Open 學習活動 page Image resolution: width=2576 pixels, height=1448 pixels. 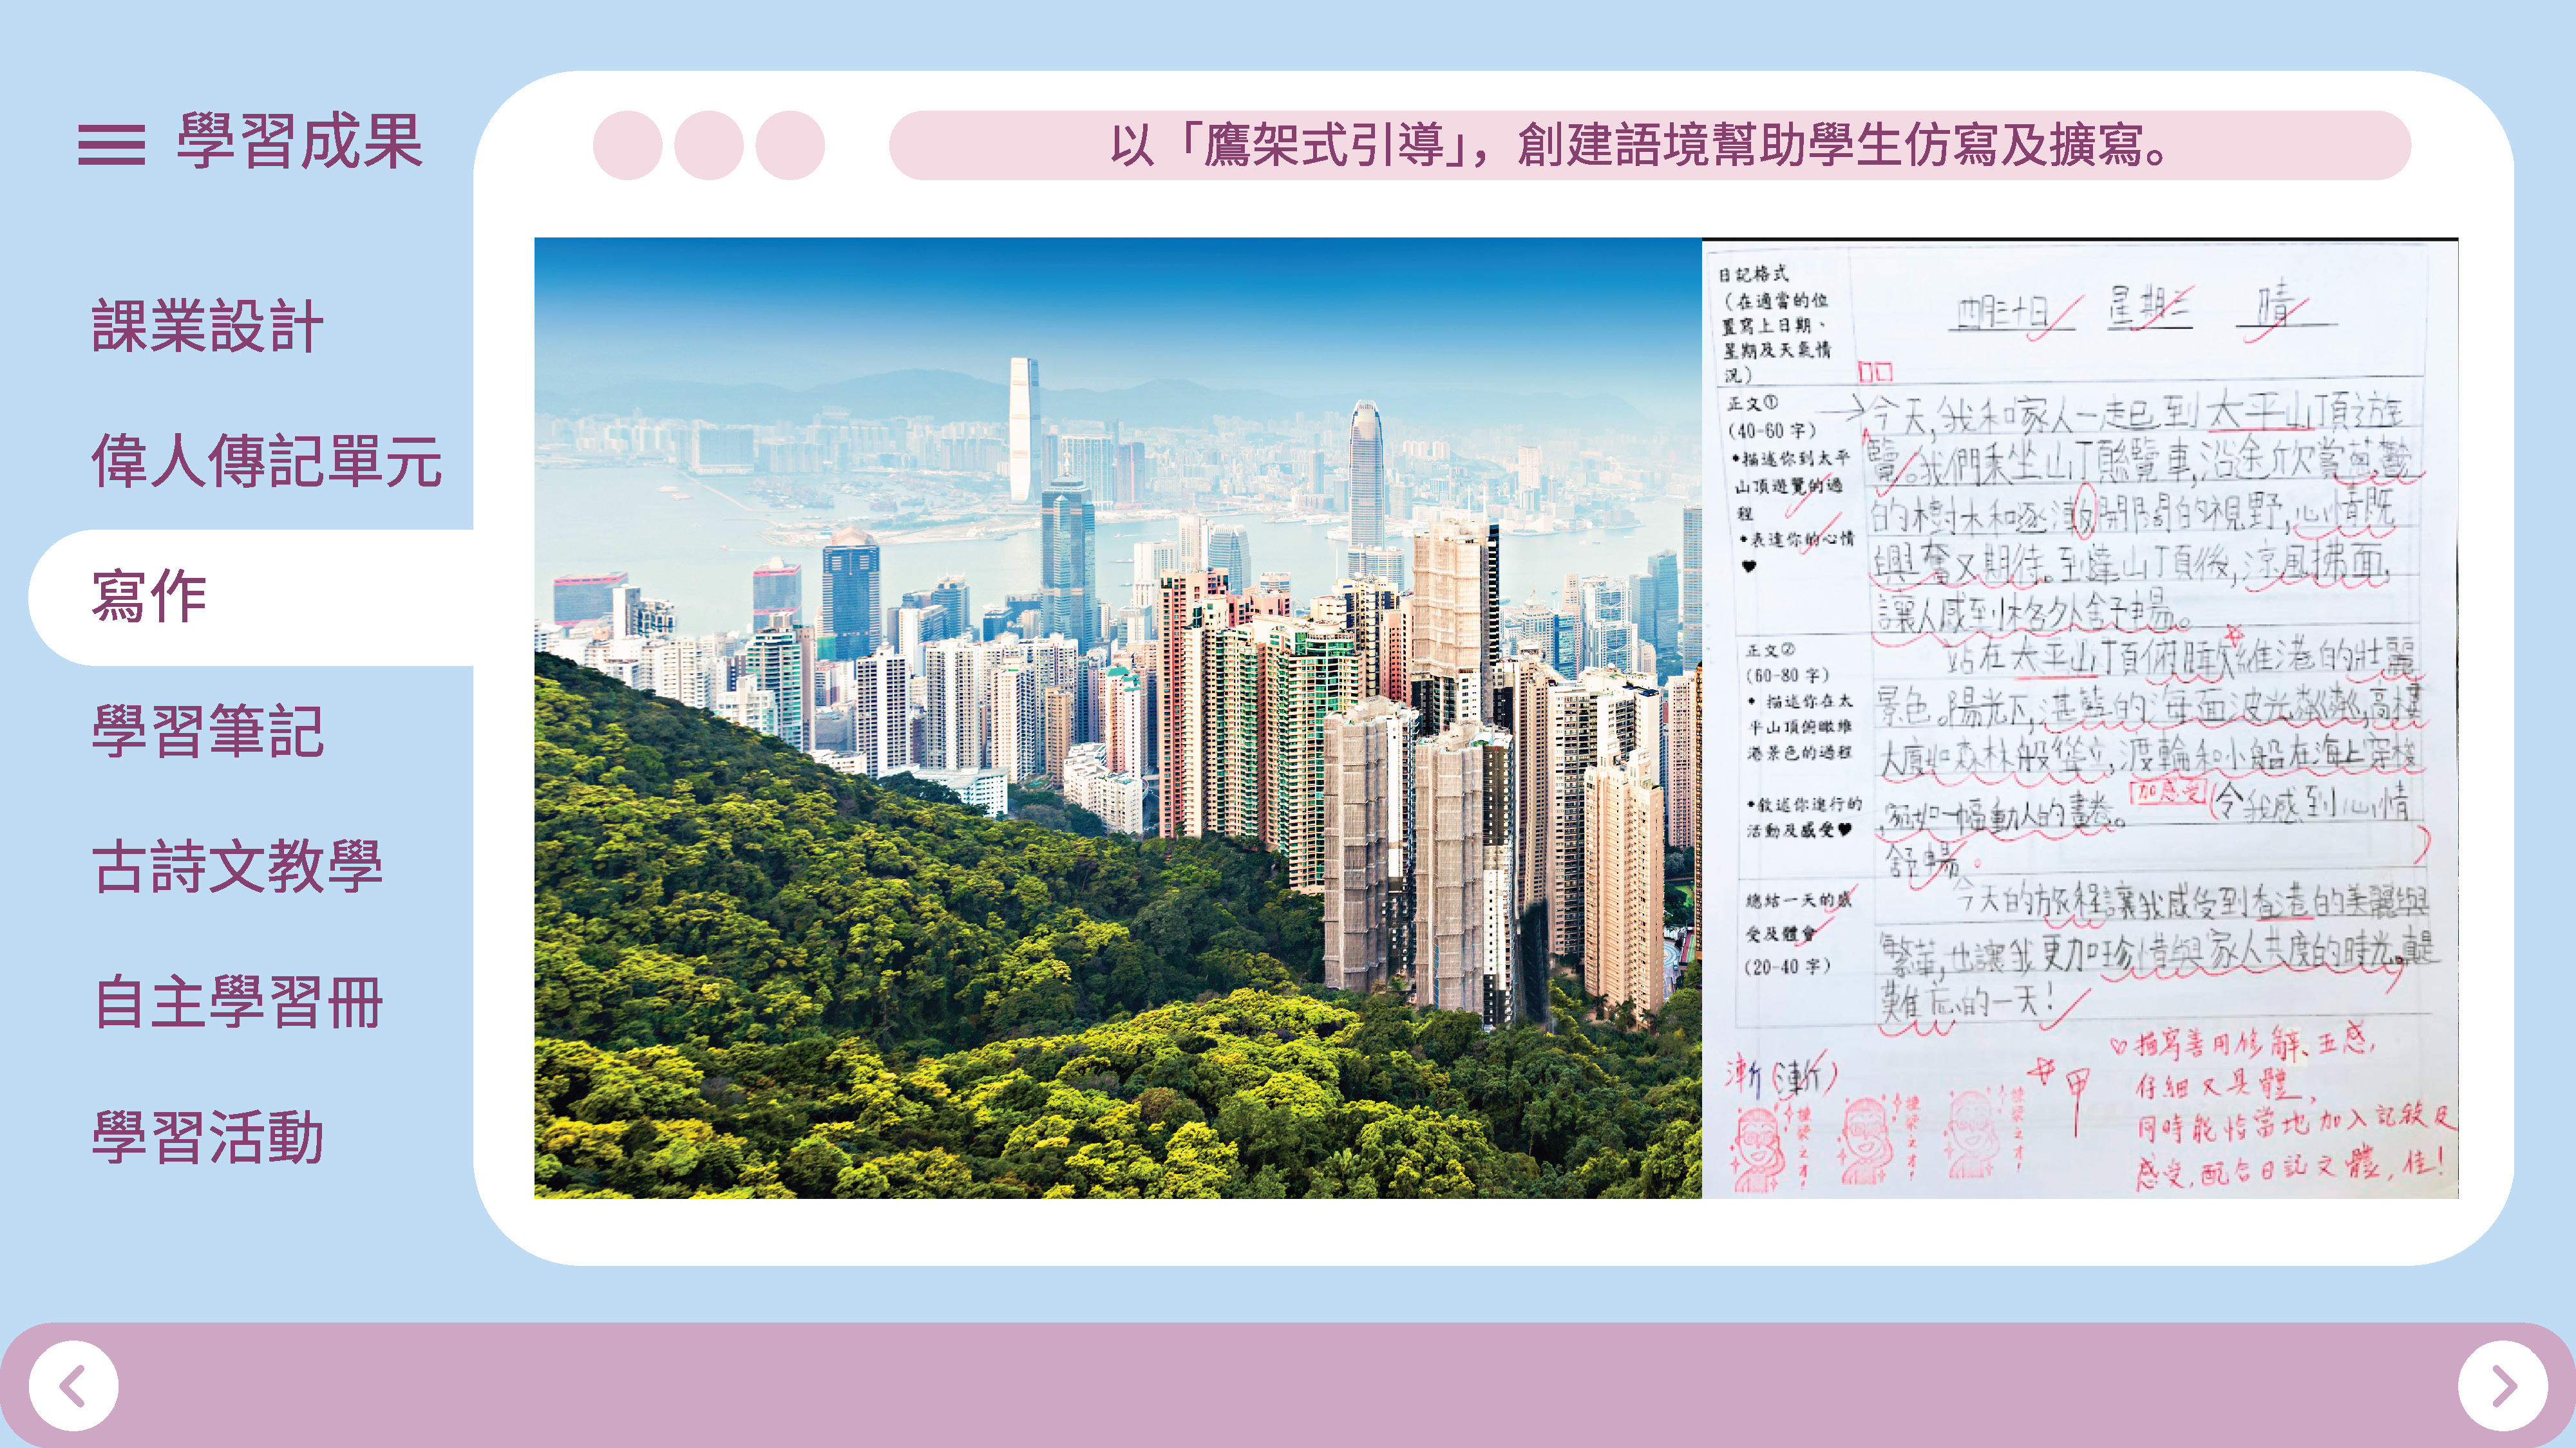click(x=207, y=1137)
